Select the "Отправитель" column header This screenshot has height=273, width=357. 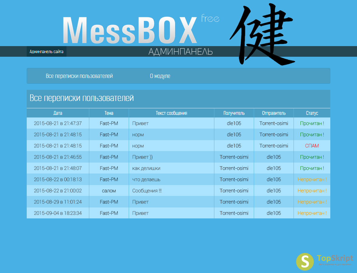pos(274,113)
